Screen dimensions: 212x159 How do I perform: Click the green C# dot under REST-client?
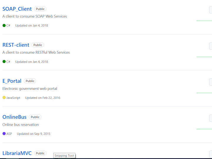tap(4, 62)
